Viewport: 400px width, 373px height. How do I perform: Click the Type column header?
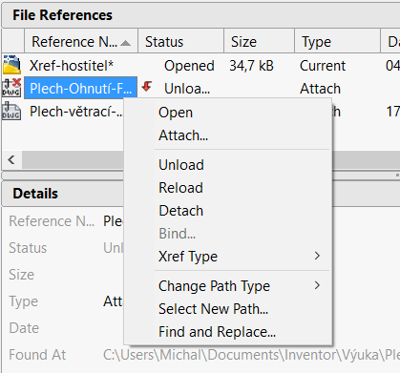pos(338,42)
